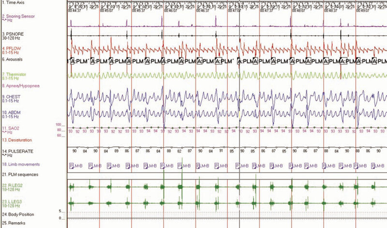The height and width of the screenshot is (228, 387).
Task: Select the Remarks channel label
Action: click(14, 223)
